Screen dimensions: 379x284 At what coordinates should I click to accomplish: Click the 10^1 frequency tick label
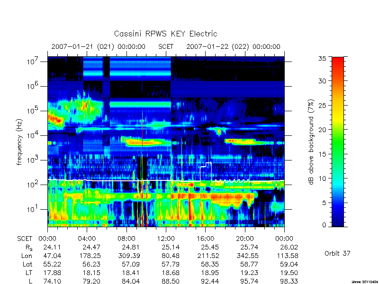(x=33, y=209)
